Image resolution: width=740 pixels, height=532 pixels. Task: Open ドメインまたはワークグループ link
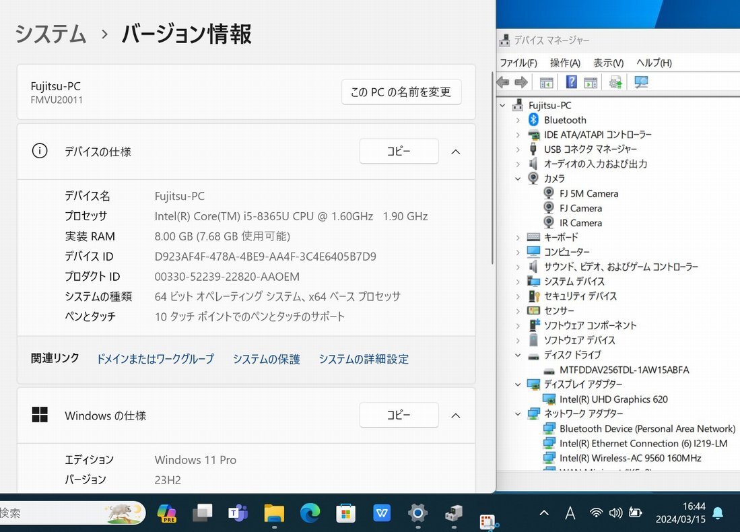[x=155, y=359]
